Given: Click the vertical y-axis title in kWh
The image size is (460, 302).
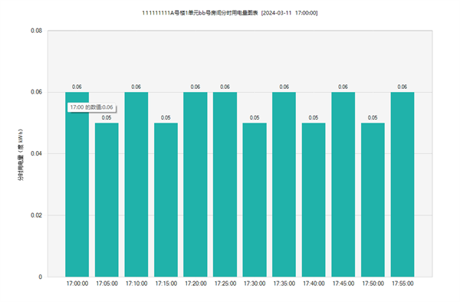Looking at the screenshot, I should [x=21, y=155].
